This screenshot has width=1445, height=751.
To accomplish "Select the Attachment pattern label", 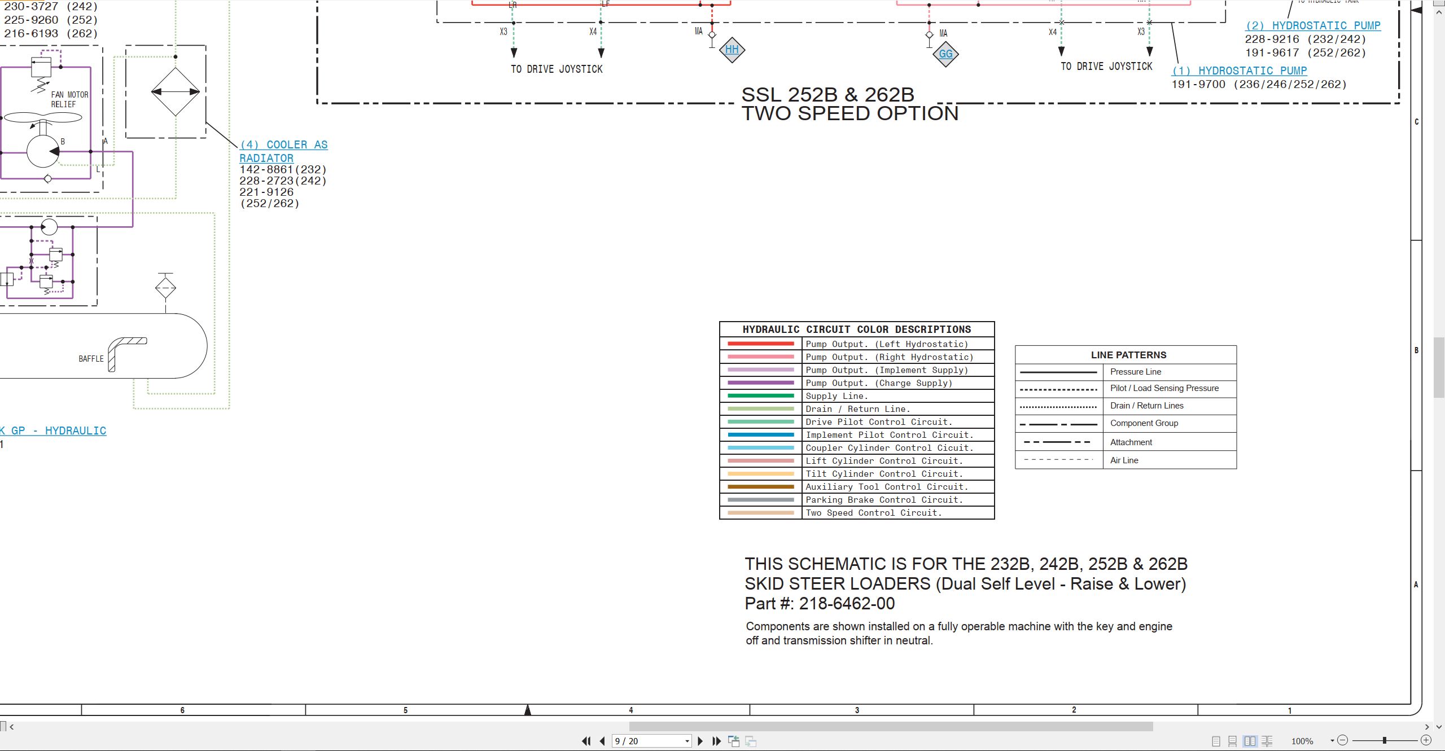I will [1131, 442].
